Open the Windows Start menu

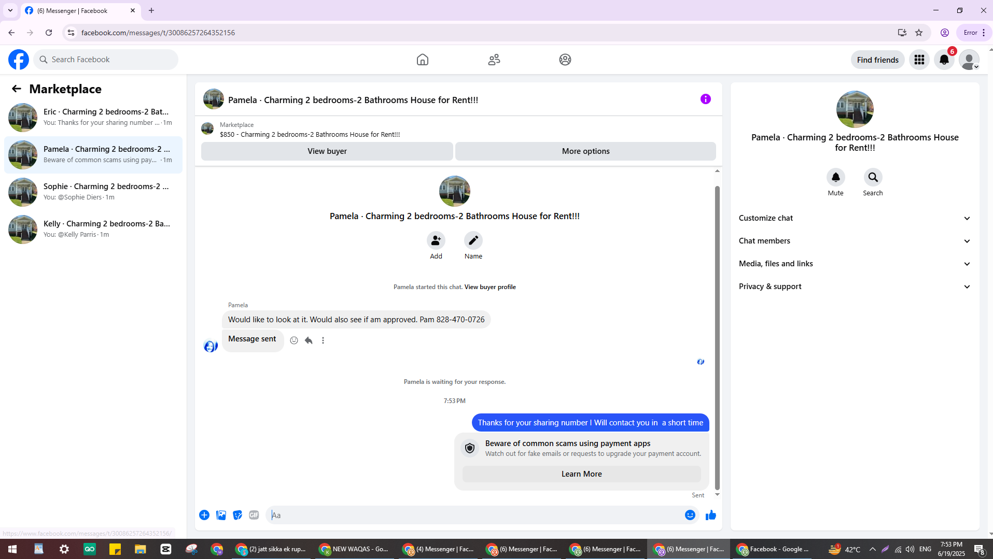pos(12,549)
